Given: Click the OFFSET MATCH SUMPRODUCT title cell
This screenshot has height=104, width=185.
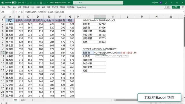Looking at the screenshot, I should (99, 49).
